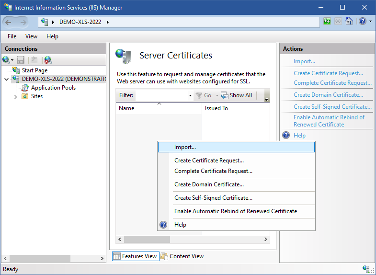Open the dropdown arrow beside Go
The height and width of the screenshot is (275, 376).
point(217,95)
